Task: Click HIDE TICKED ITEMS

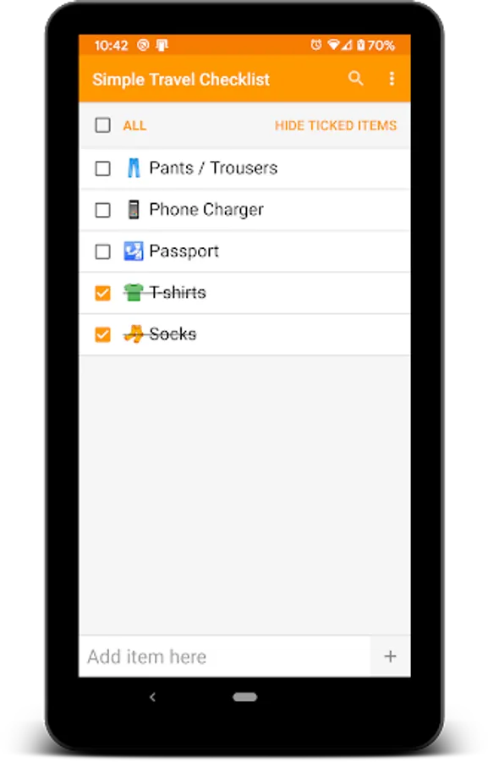Action: (x=336, y=126)
